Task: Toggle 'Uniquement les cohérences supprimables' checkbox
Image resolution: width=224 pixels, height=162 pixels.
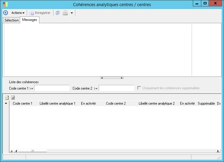Action: pyautogui.click(x=139, y=88)
